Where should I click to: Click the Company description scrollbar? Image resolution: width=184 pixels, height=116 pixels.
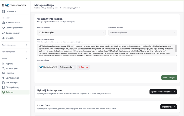click(176, 48)
